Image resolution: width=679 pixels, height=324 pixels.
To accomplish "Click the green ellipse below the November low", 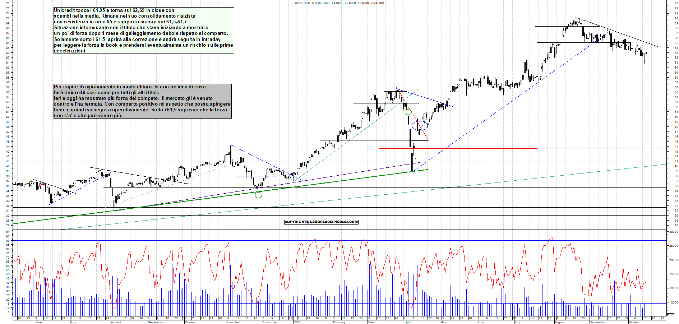I will pyautogui.click(x=258, y=195).
